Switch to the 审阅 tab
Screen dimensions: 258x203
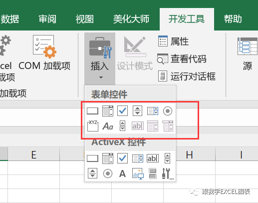click(x=47, y=19)
